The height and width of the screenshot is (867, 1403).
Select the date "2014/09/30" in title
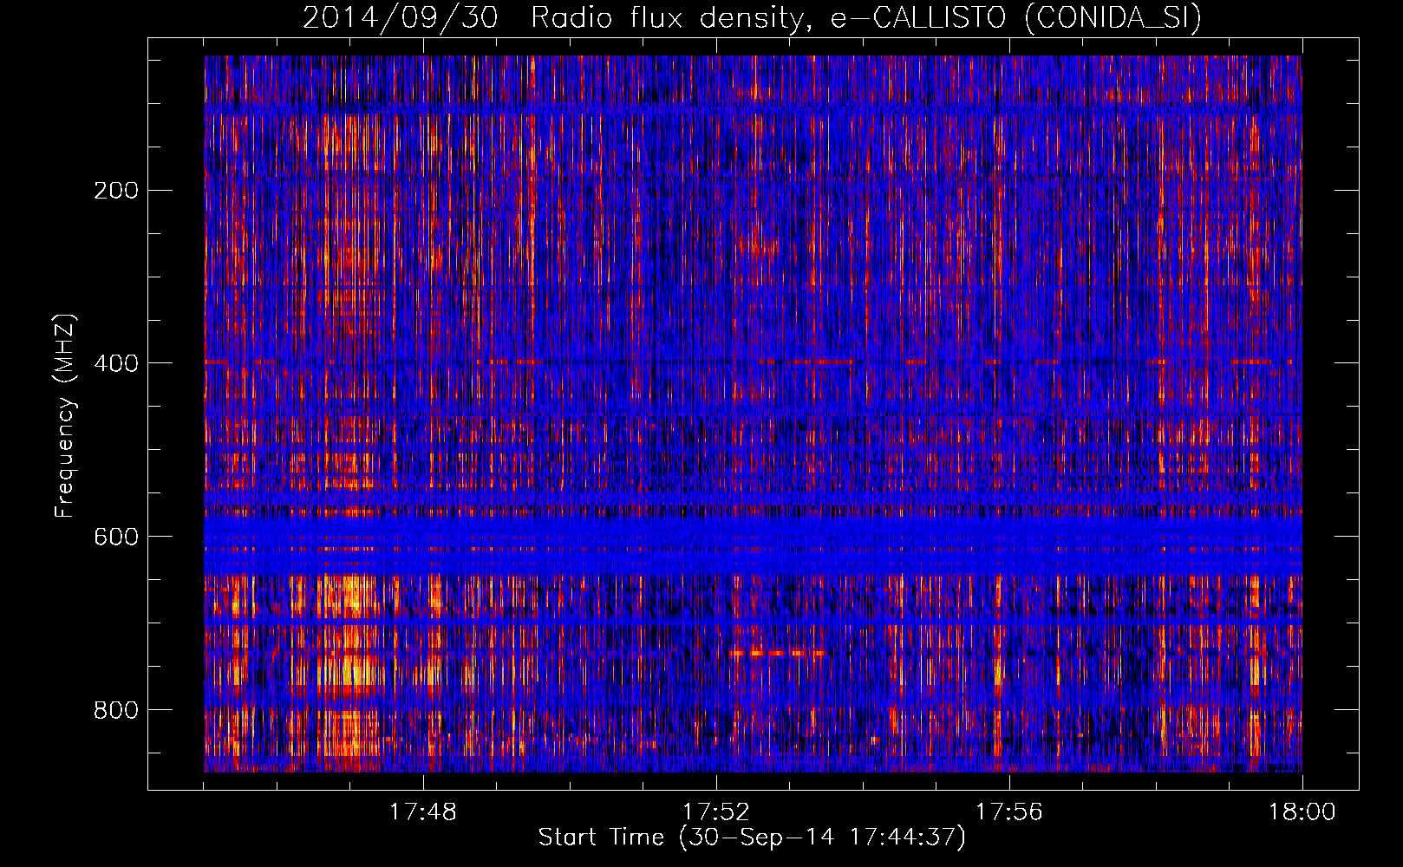(401, 17)
